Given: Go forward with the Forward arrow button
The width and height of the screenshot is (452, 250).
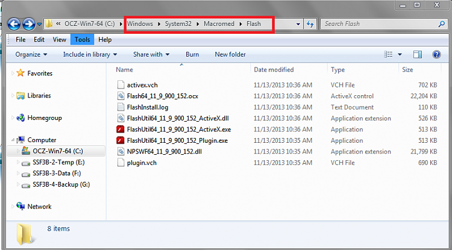Looking at the screenshot, I should (x=28, y=24).
